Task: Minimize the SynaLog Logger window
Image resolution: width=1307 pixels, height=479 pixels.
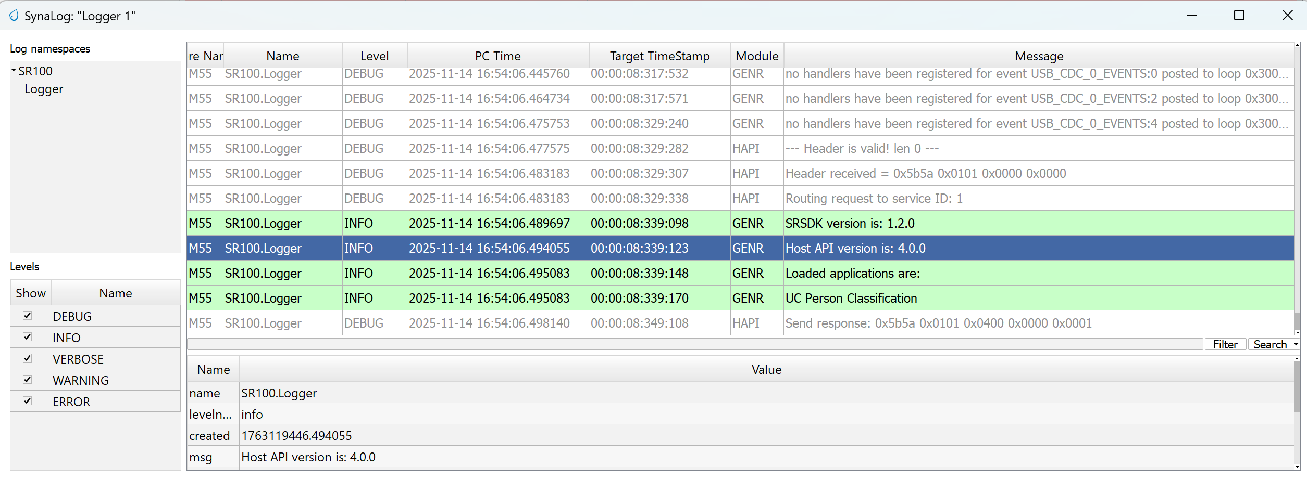Action: coord(1192,16)
